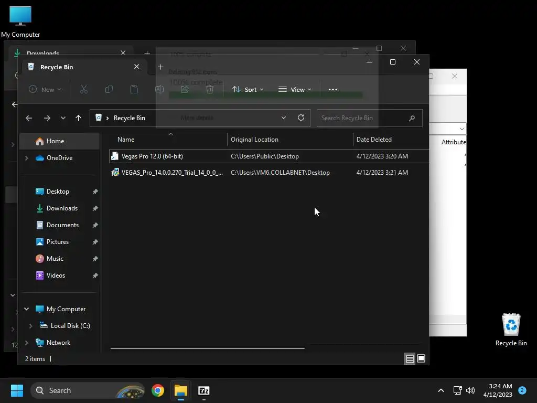Go forward with the right arrow
Image resolution: width=537 pixels, height=403 pixels.
pyautogui.click(x=47, y=118)
